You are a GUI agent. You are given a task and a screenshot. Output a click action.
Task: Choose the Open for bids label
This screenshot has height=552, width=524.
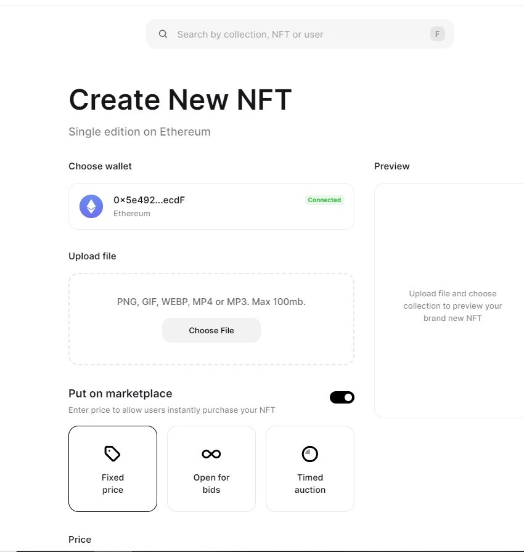click(x=211, y=484)
